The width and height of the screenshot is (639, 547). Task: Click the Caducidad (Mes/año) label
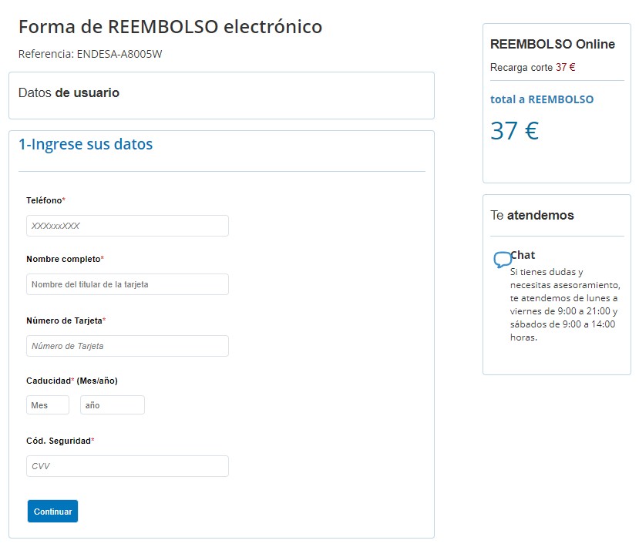pos(72,381)
